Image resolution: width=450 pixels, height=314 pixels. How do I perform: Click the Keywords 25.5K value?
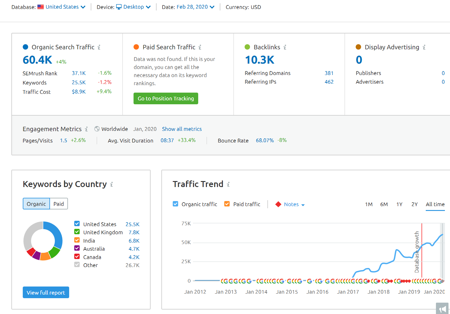click(x=79, y=82)
